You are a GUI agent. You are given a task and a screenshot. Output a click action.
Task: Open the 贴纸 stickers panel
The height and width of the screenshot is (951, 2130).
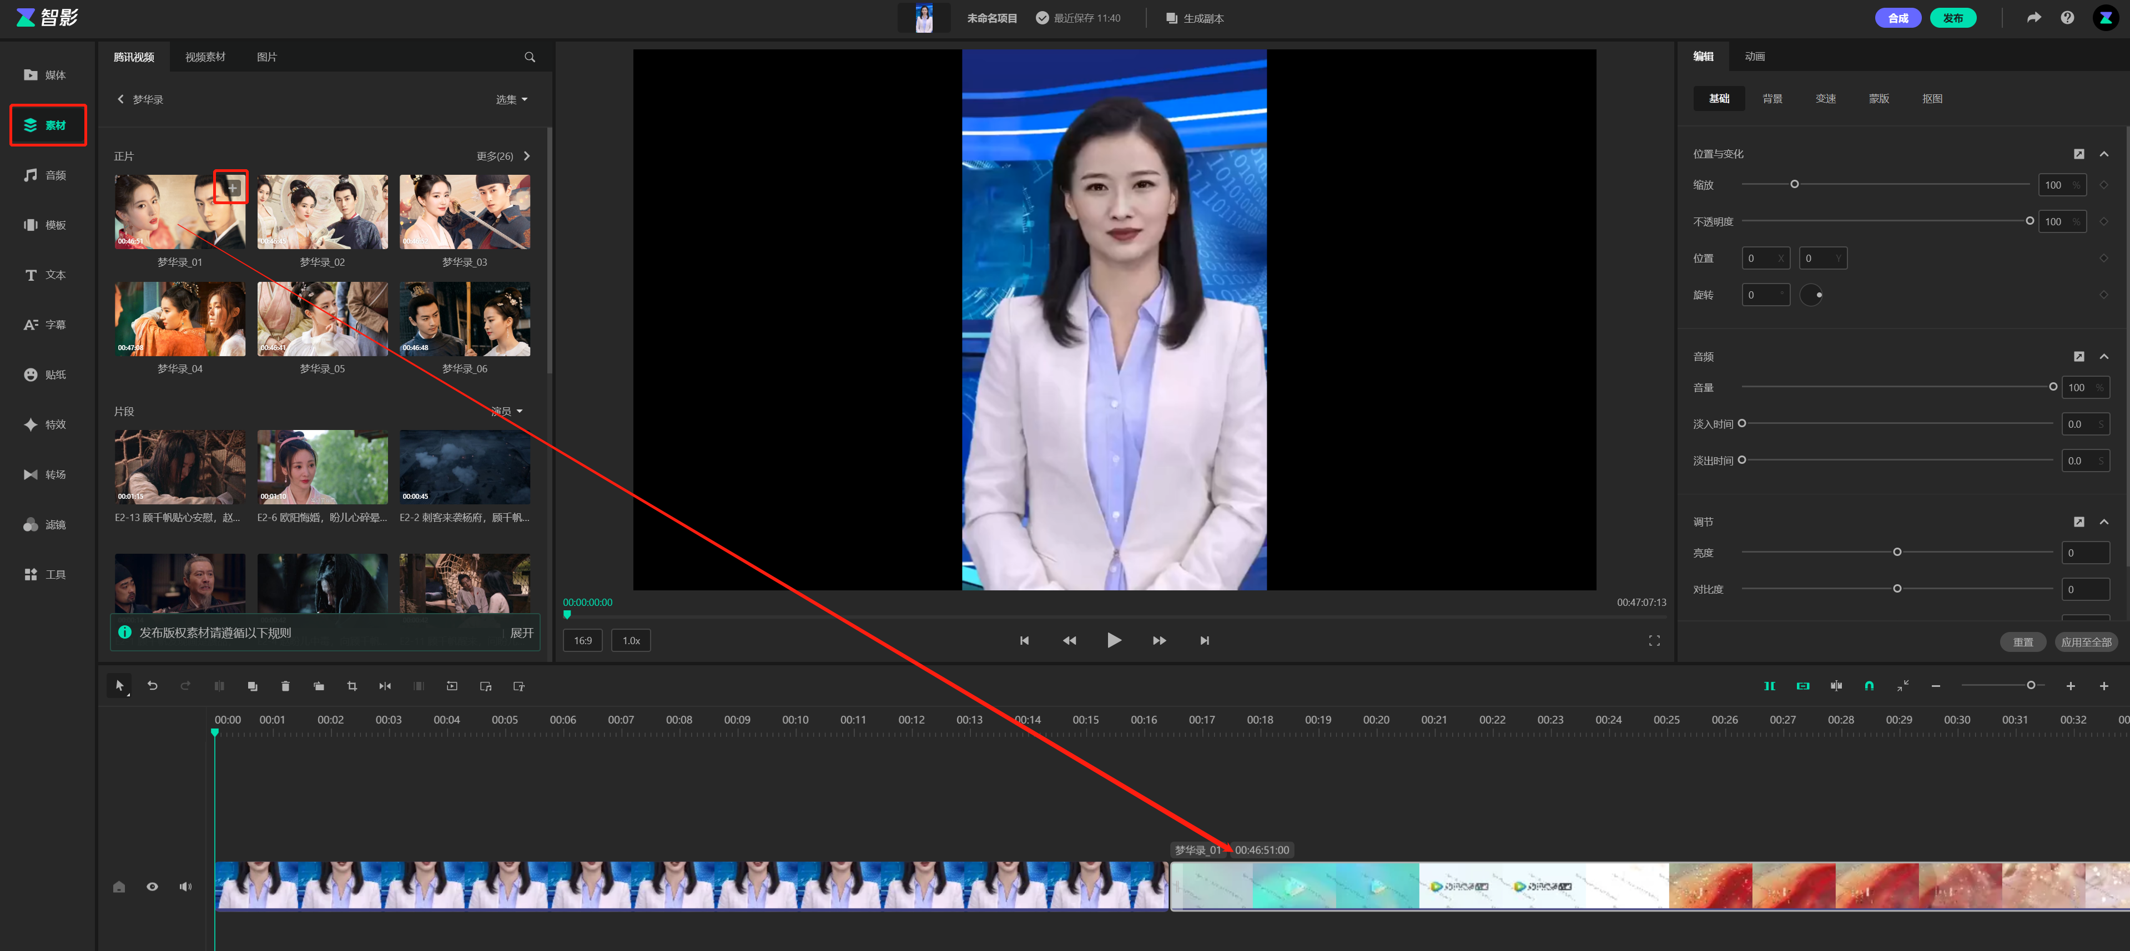point(46,375)
